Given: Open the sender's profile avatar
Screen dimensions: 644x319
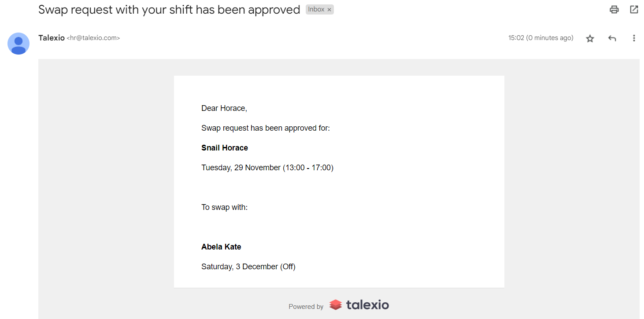Looking at the screenshot, I should point(19,44).
